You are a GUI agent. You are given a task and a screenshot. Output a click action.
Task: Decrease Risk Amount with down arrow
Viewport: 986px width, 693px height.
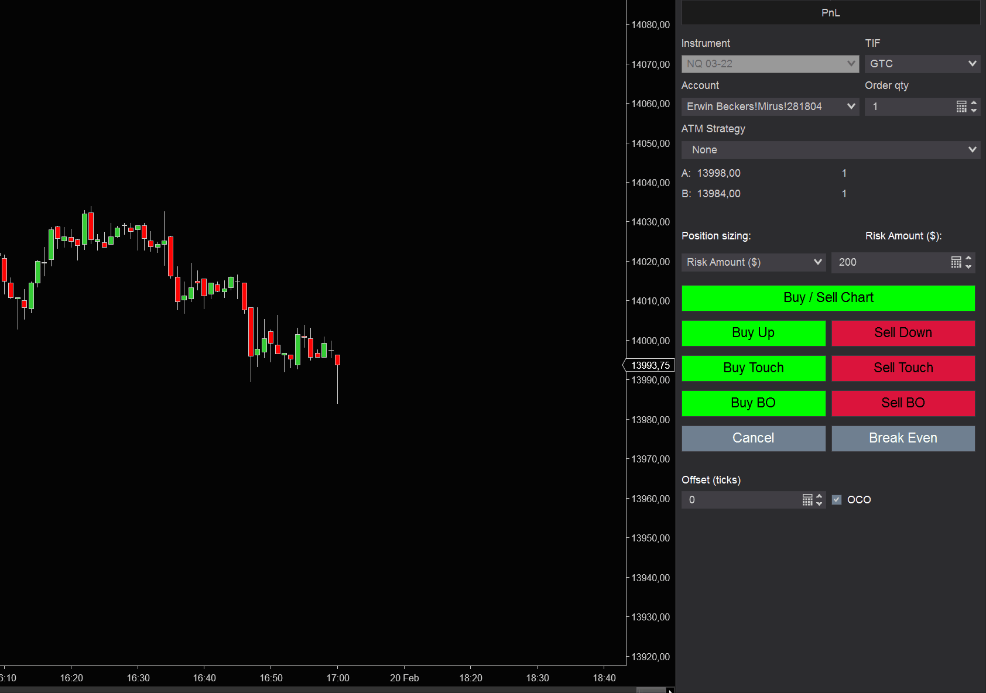[968, 266]
